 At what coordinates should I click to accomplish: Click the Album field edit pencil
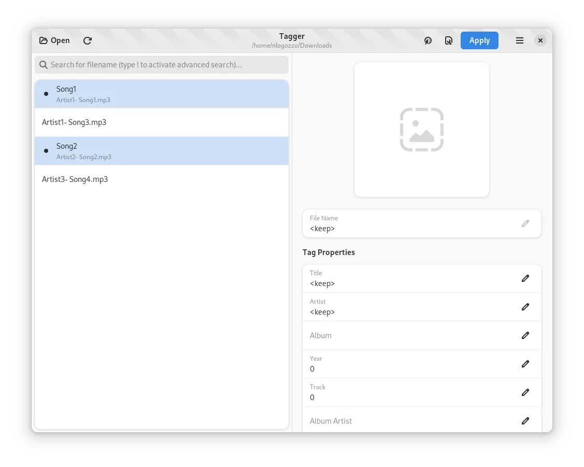(x=525, y=335)
